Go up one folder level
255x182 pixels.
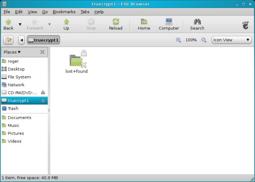tap(66, 25)
